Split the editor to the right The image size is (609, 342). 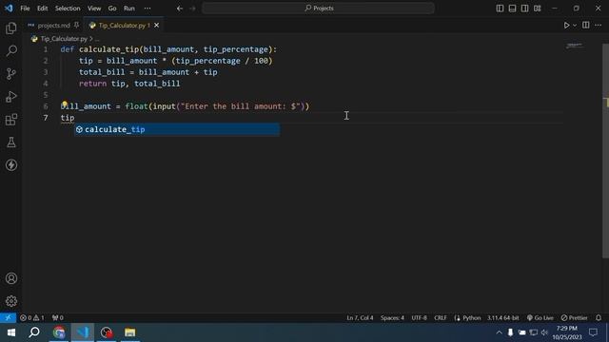pyautogui.click(x=586, y=26)
